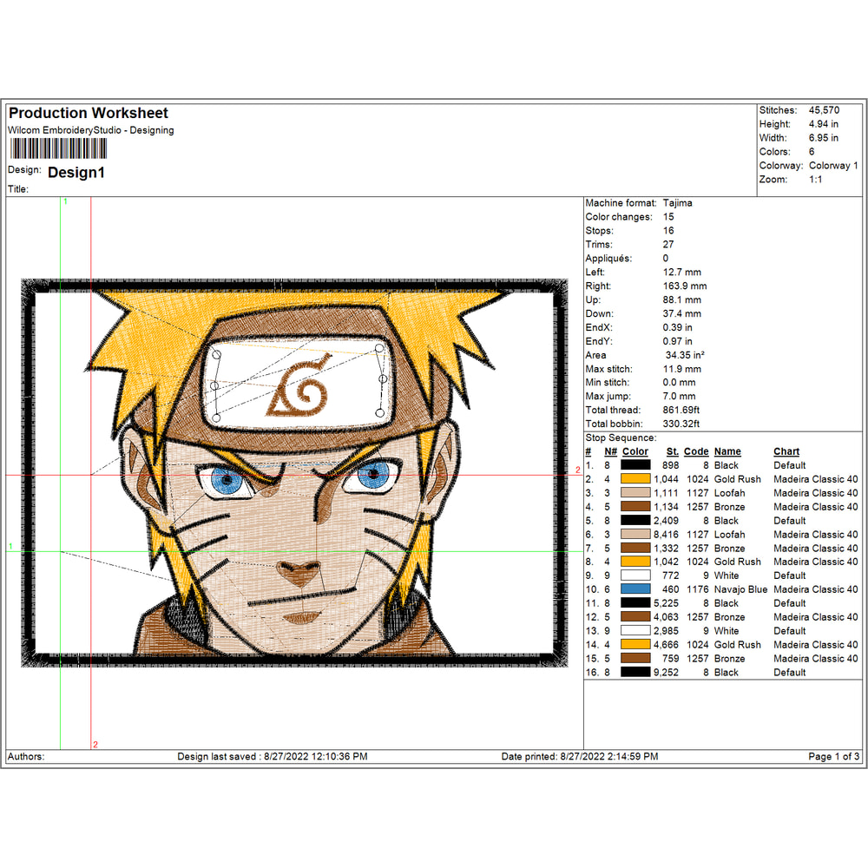Click the Page 1 of 3 indicator

832,756
